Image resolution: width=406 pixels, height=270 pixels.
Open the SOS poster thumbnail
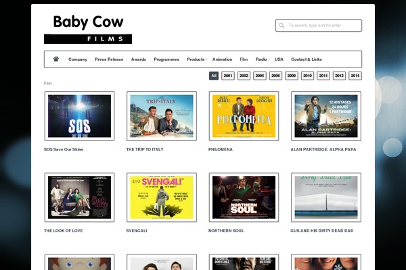pyautogui.click(x=79, y=116)
